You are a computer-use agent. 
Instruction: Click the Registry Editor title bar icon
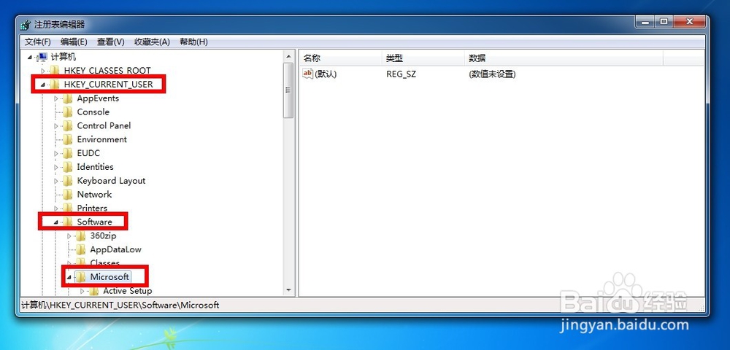pyautogui.click(x=26, y=25)
